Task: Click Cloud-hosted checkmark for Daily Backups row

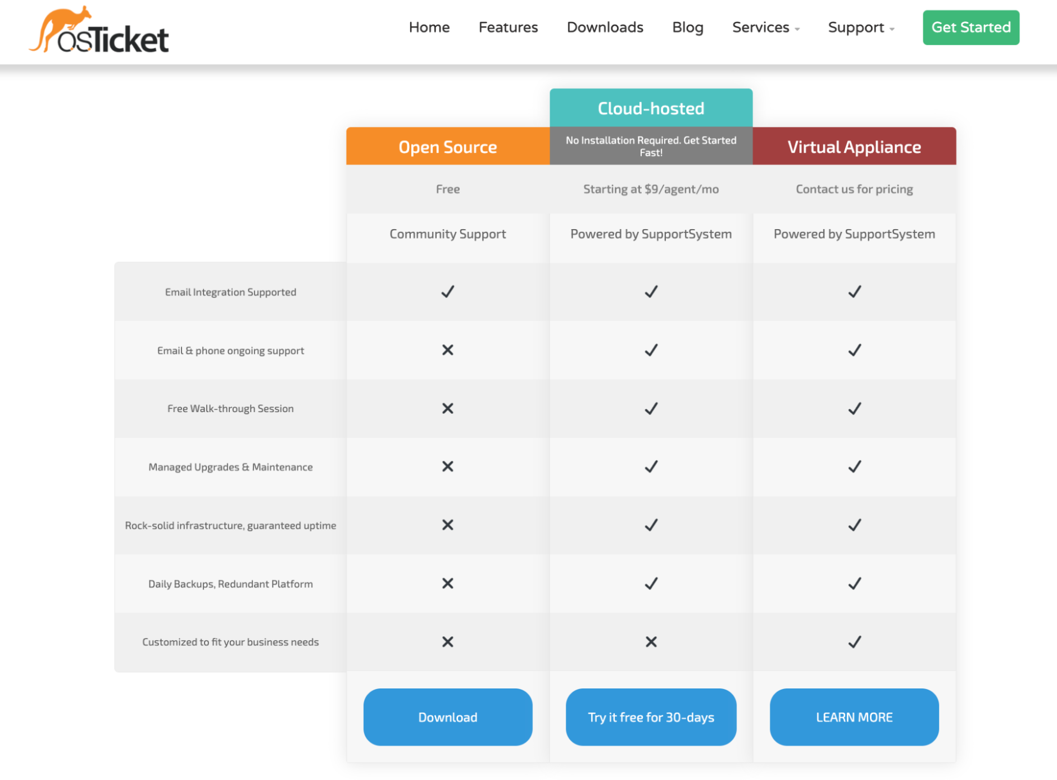Action: coord(651,583)
